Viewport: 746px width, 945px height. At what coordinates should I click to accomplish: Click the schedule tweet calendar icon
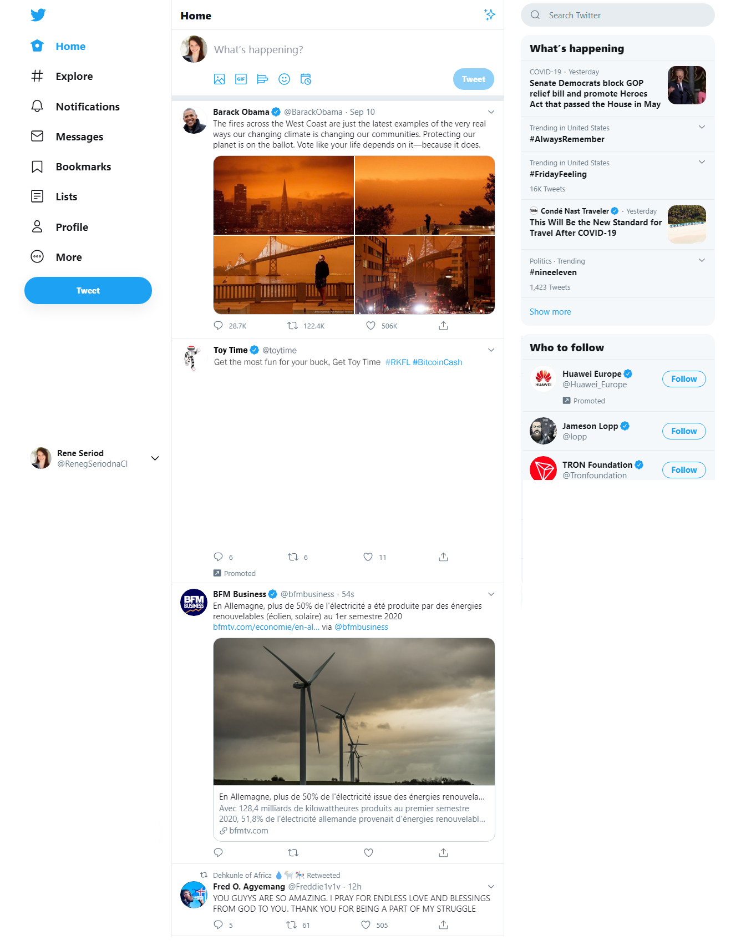[306, 79]
